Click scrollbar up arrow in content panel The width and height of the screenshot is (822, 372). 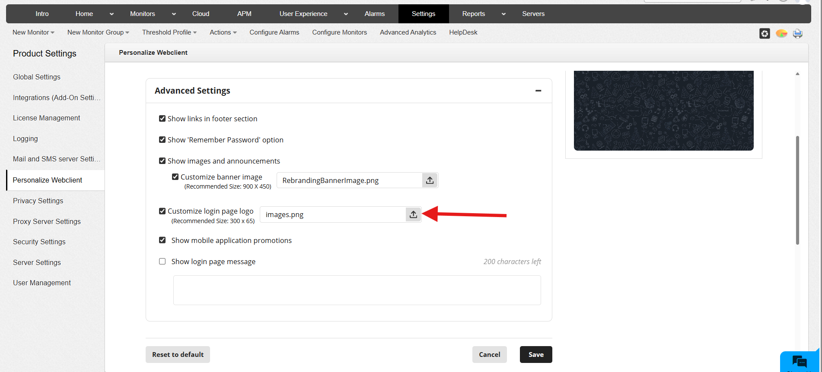click(x=797, y=74)
